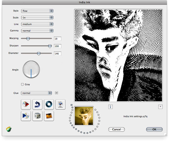Click the Sharpen slider track
Viewport: 169px width, 145px height.
click(x=36, y=46)
